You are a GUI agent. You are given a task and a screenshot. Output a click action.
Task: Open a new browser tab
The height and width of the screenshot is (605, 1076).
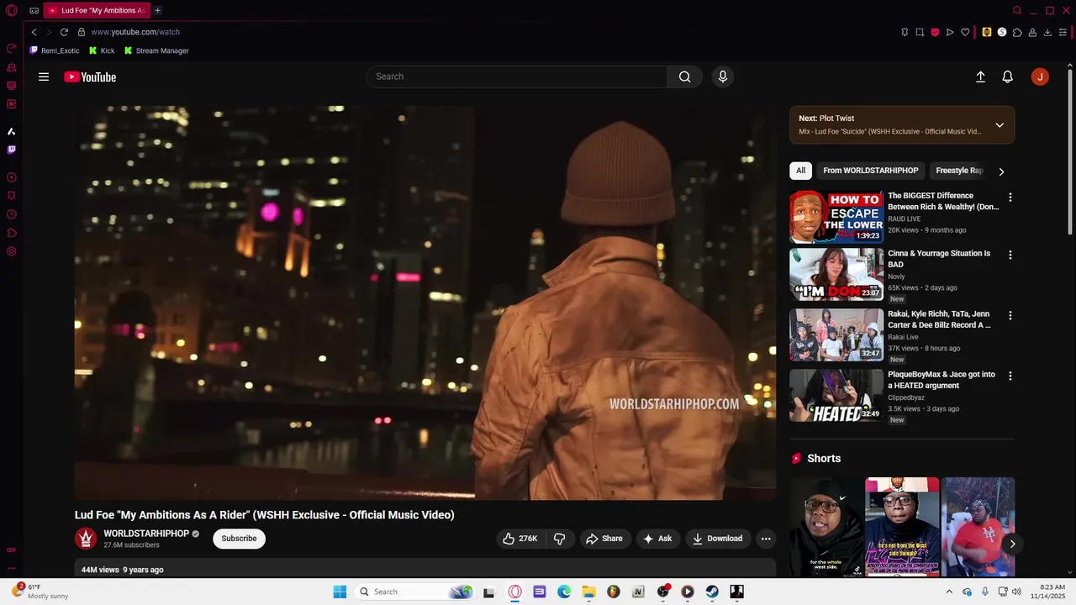pyautogui.click(x=157, y=10)
